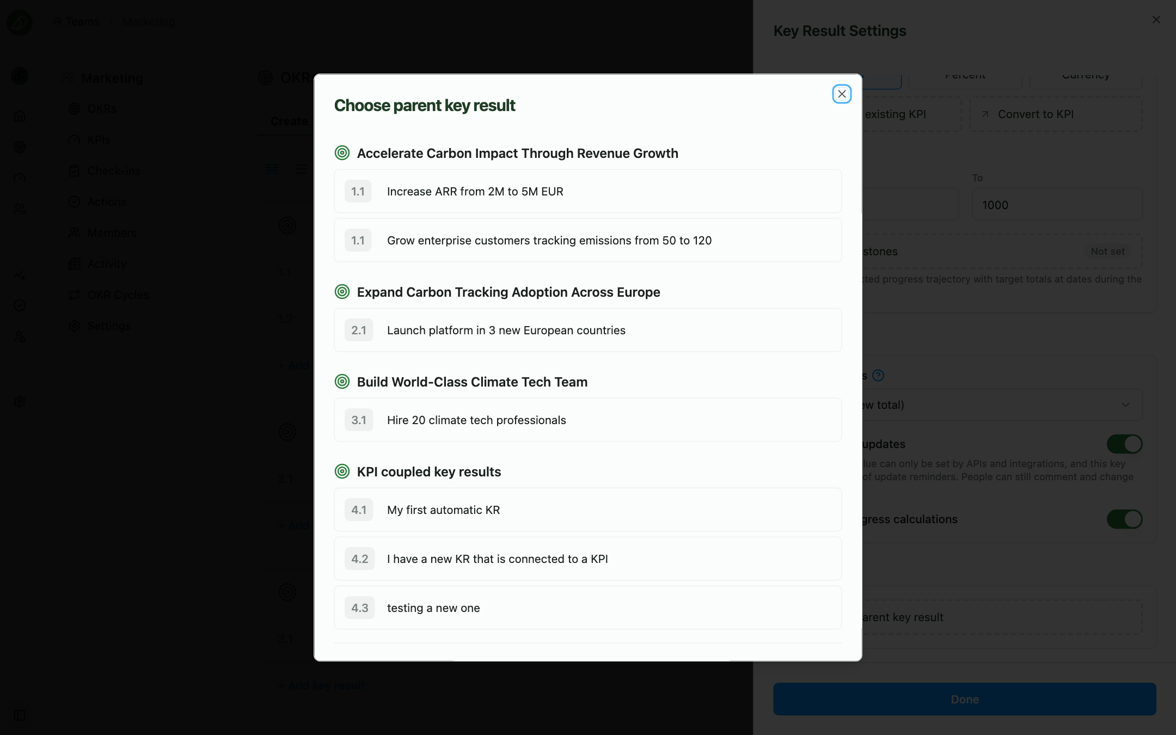Click the Teams breadcrumb link
1176x735 pixels.
click(x=76, y=22)
